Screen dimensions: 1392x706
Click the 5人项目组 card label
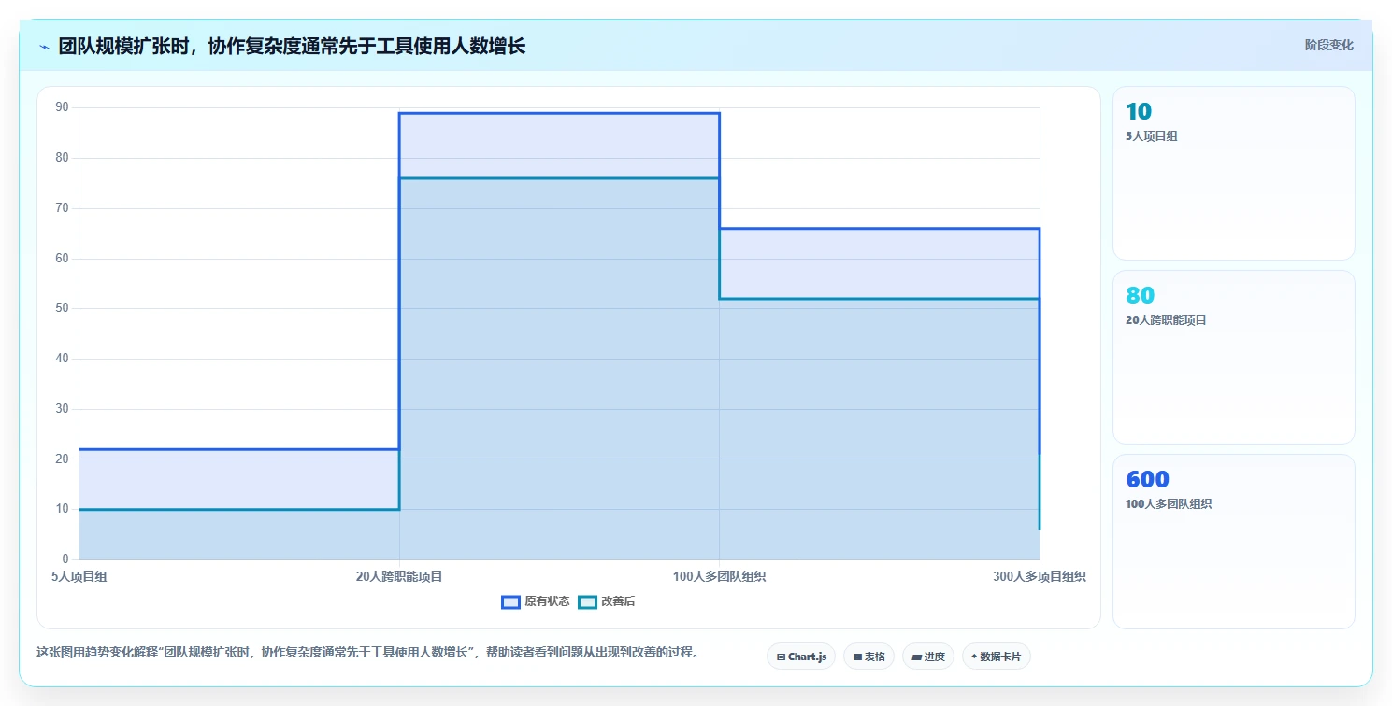(x=1152, y=136)
